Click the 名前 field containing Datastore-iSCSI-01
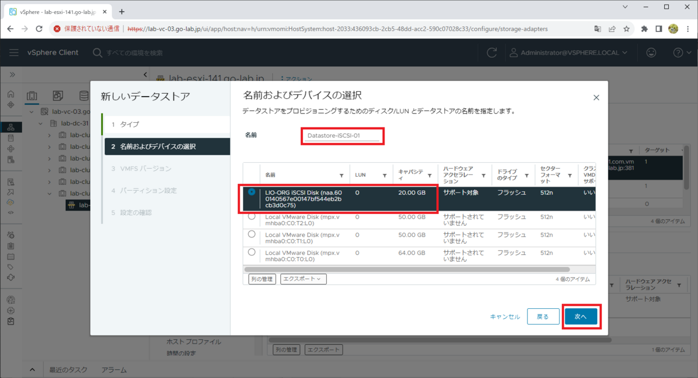This screenshot has width=698, height=378. [x=342, y=135]
